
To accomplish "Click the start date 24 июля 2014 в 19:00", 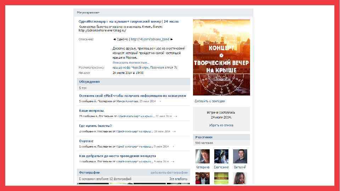I will click(x=128, y=73).
